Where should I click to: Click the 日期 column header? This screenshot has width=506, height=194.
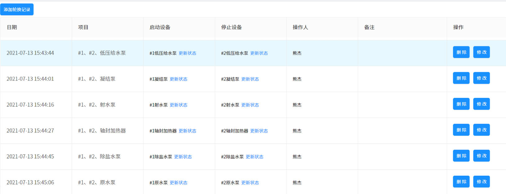pos(12,27)
